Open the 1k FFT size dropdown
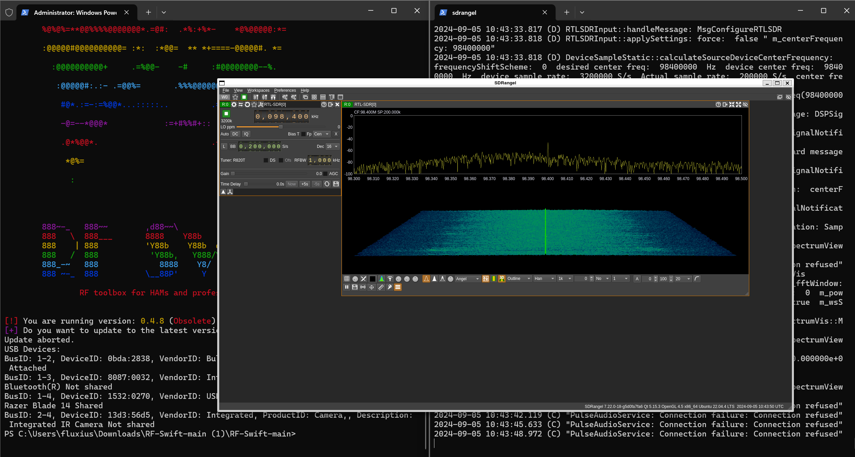The height and width of the screenshot is (457, 855). [565, 279]
